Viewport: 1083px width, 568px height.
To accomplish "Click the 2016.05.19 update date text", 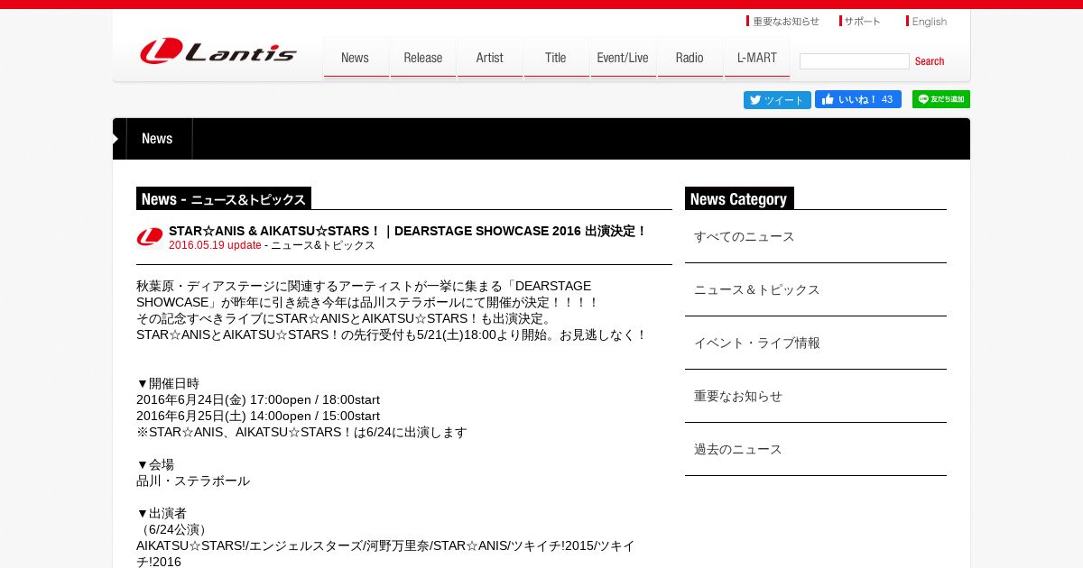I will pyautogui.click(x=215, y=245).
